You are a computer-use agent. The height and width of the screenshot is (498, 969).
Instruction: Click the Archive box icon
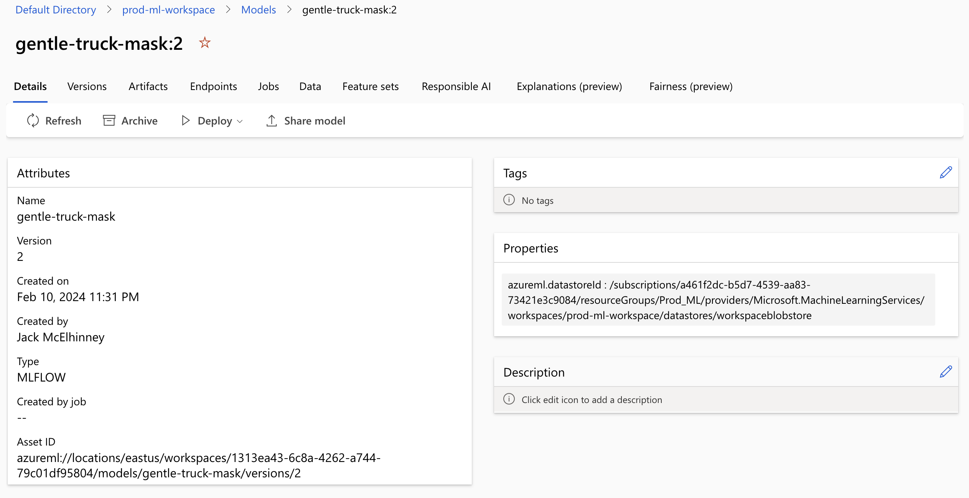pos(109,121)
